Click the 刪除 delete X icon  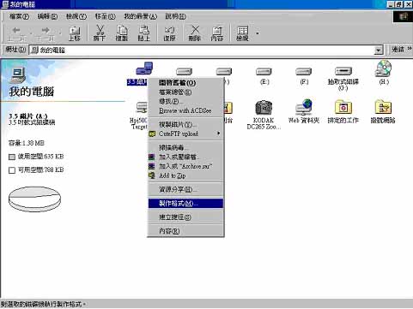tap(195, 33)
